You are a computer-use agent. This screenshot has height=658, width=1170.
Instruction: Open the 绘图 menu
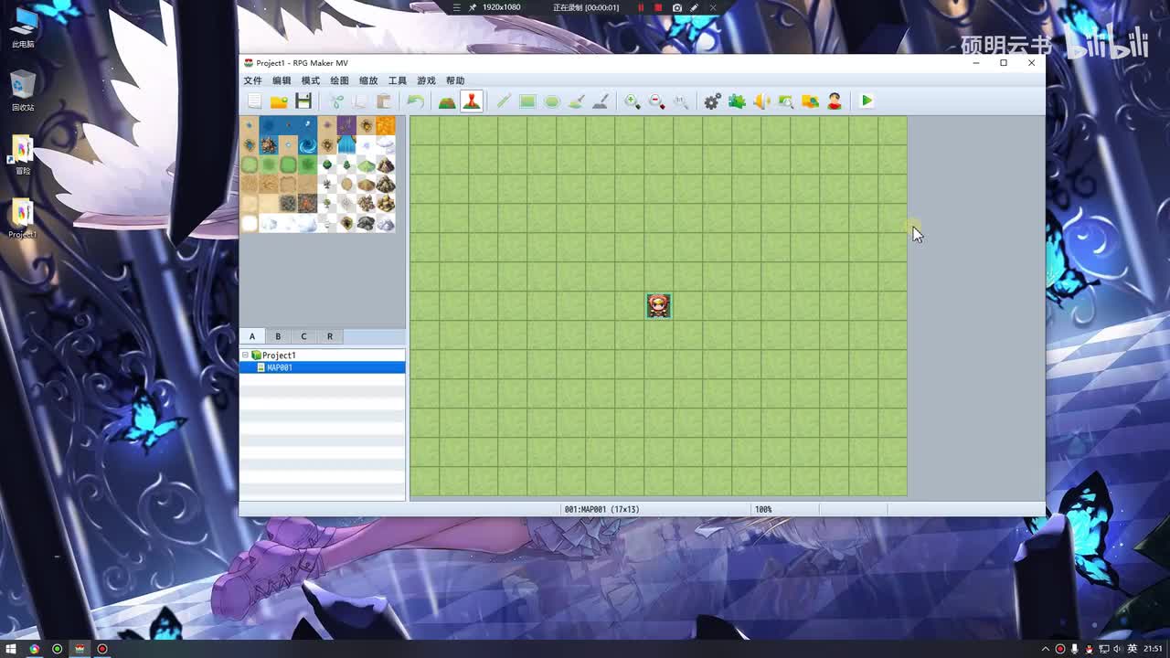pos(339,80)
